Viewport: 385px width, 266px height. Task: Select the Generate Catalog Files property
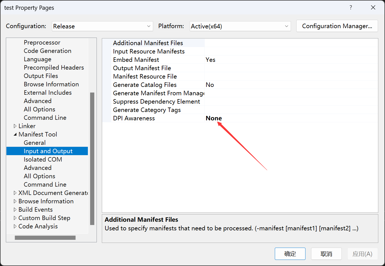[145, 85]
